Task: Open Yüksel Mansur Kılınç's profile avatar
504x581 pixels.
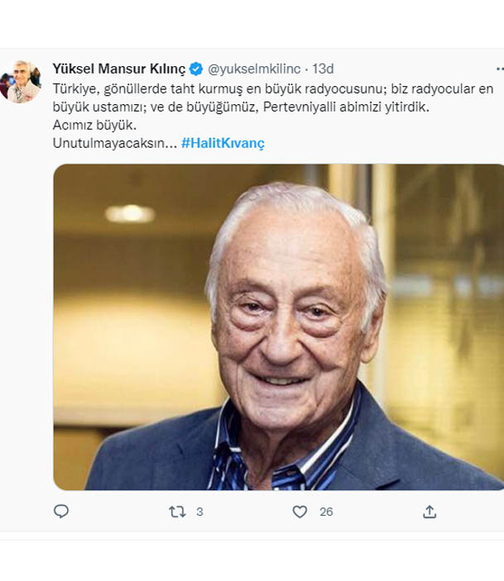Action: [23, 80]
